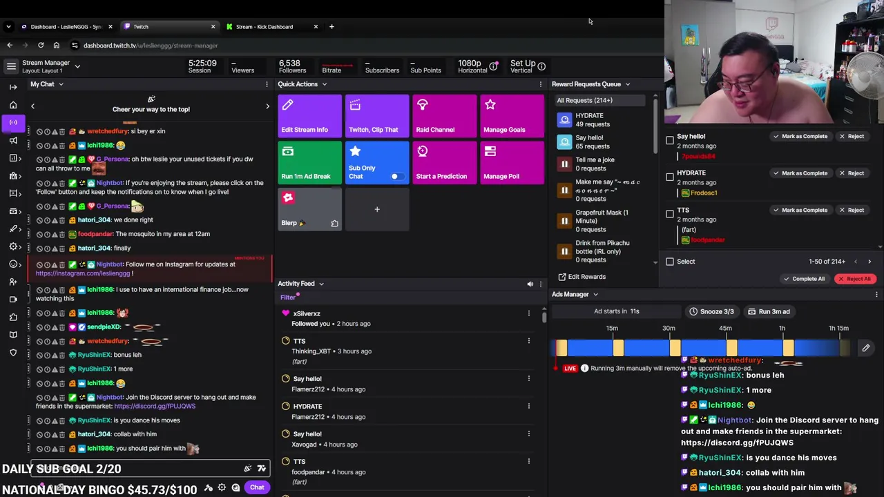Open options menu for xSilverxz follow event
This screenshot has width=884, height=497.
529,313
